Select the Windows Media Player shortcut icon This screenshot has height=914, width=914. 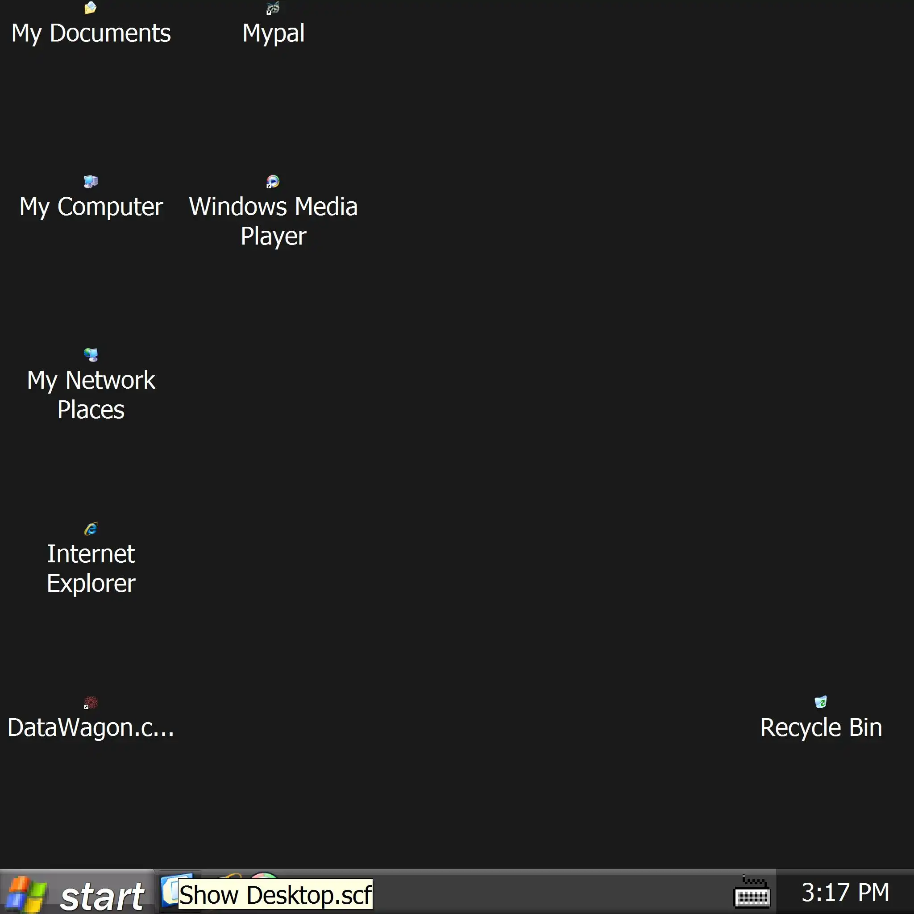(273, 182)
